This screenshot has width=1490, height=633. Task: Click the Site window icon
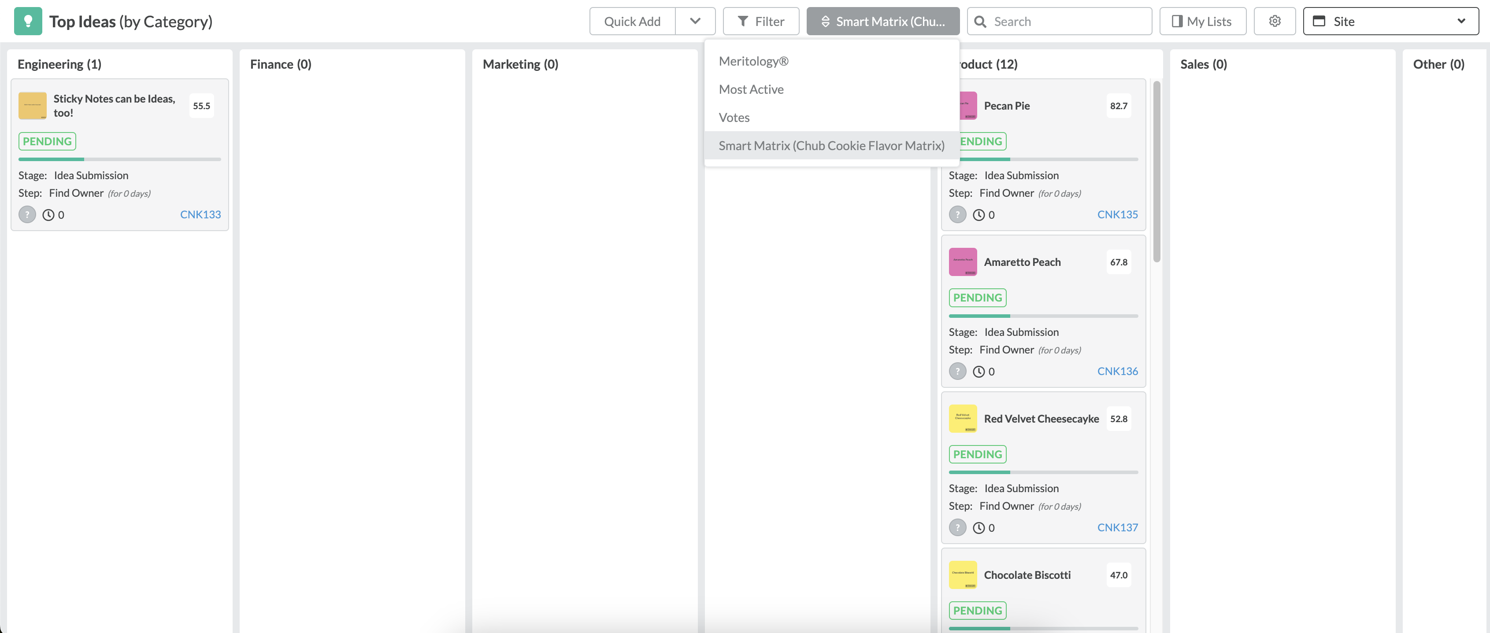(1319, 22)
